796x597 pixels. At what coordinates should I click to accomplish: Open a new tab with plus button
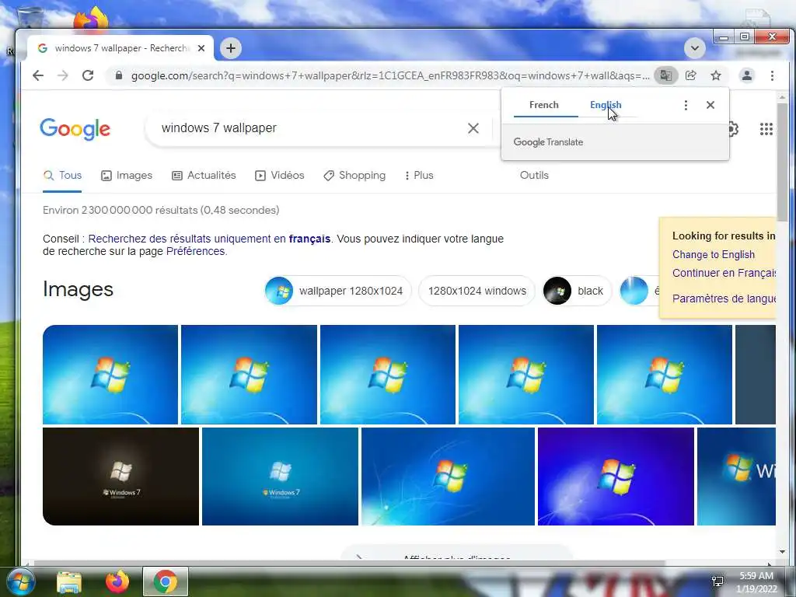[230, 48]
